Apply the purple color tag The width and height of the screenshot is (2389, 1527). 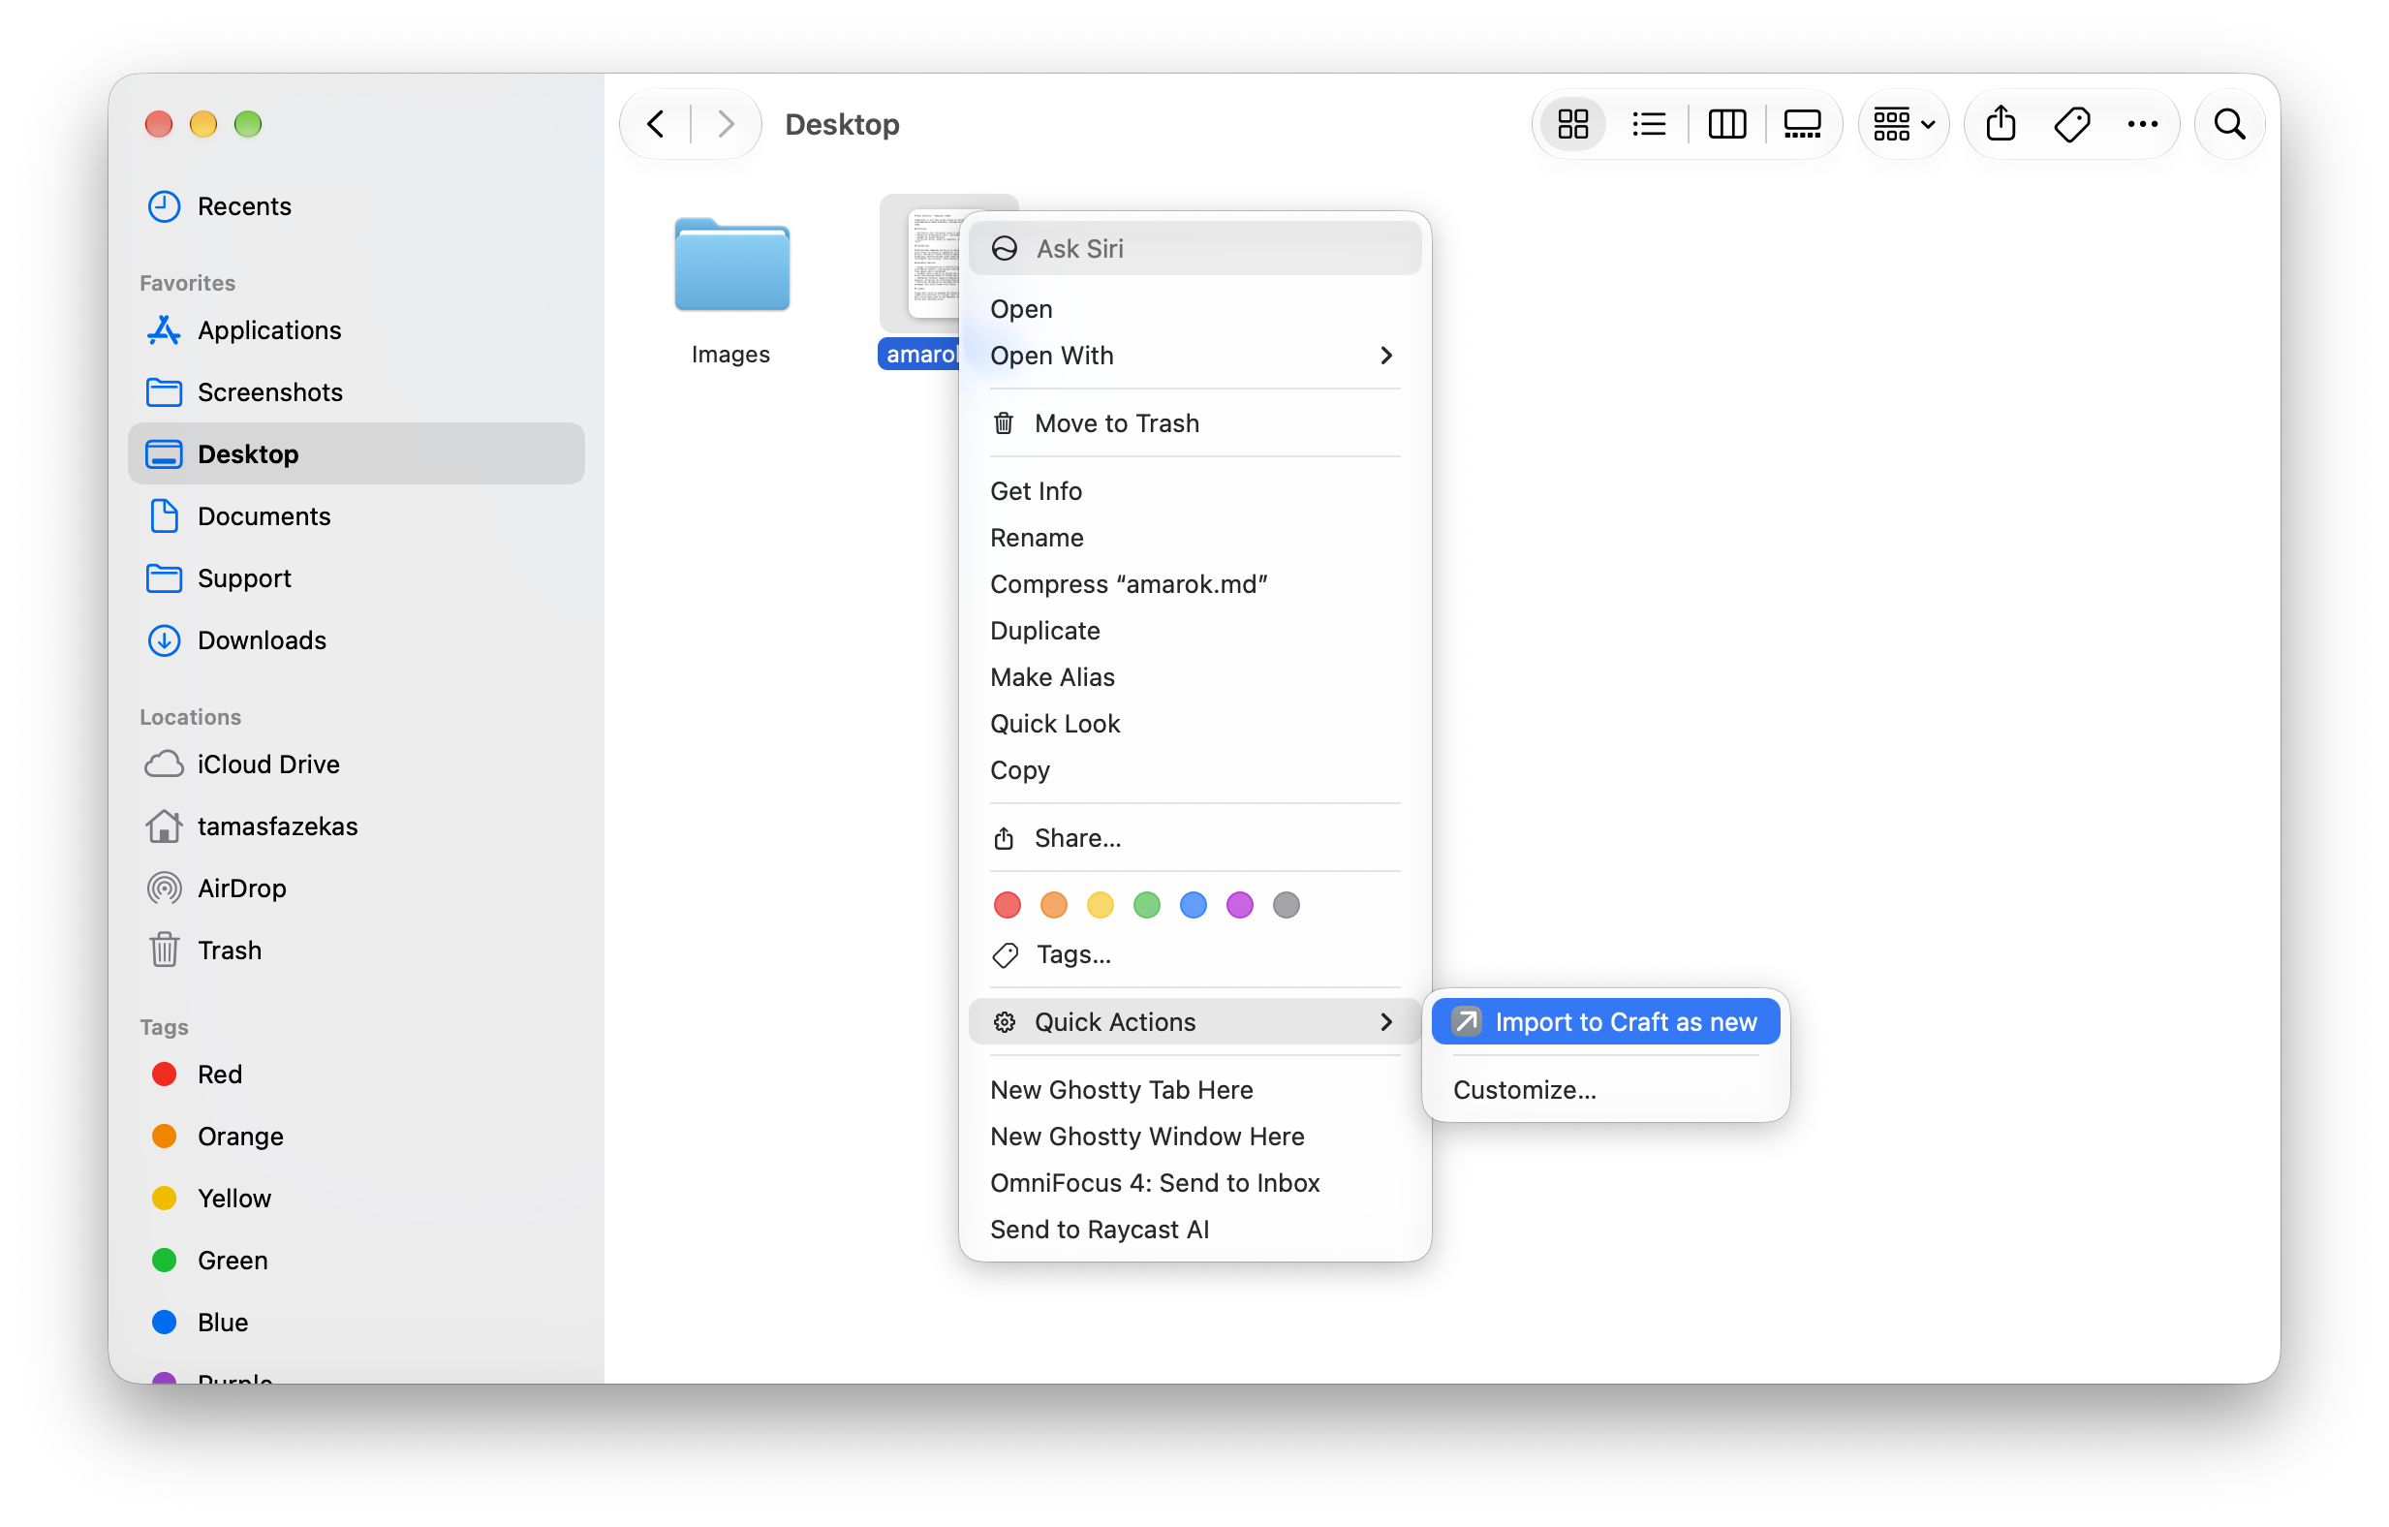point(1239,905)
